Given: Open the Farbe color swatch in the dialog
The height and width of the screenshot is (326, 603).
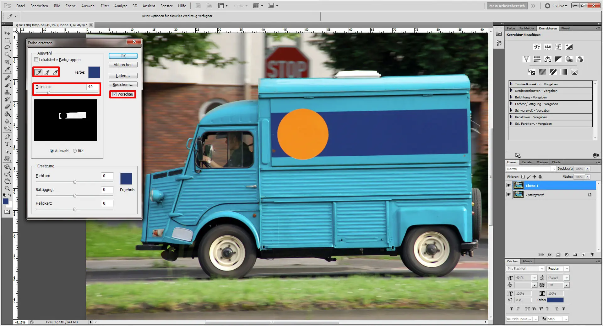Looking at the screenshot, I should click(95, 72).
